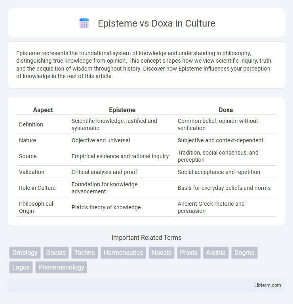
Task: Click the 'Doxa' column header
Action: pos(226,110)
